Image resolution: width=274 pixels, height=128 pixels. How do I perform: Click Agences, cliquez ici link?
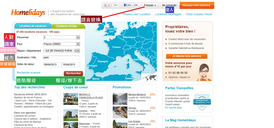179,77
